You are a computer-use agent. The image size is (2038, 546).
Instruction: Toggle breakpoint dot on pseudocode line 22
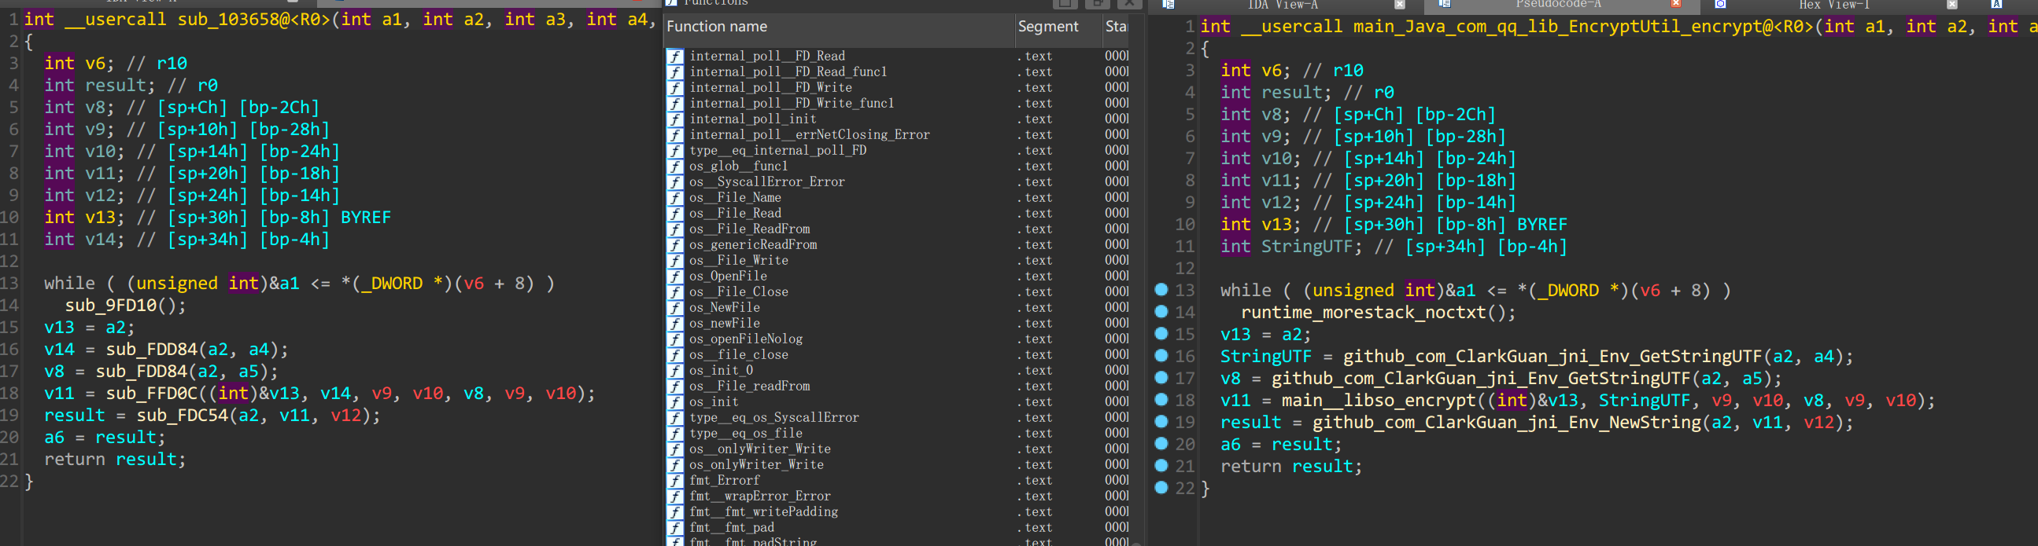(x=1161, y=488)
